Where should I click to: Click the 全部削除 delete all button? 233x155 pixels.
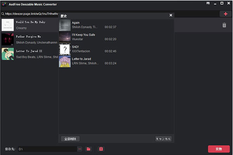[x=70, y=139]
